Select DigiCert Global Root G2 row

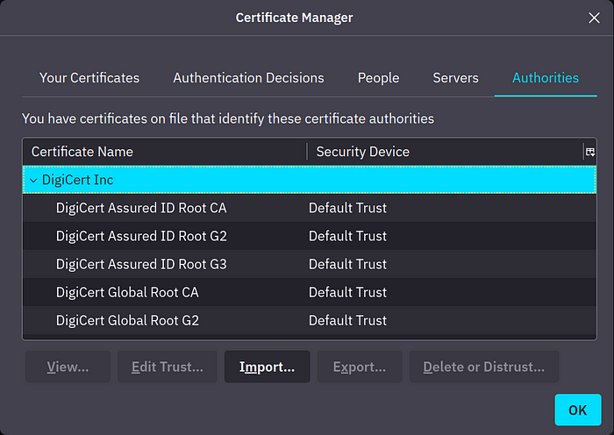coord(310,321)
